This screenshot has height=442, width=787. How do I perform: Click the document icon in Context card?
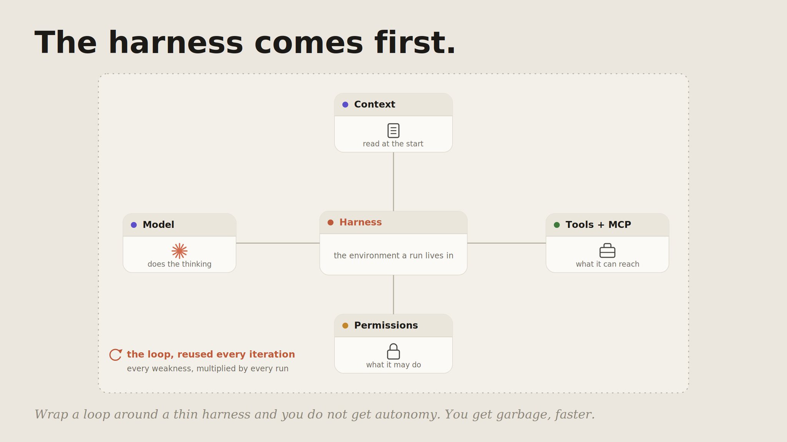click(x=393, y=130)
